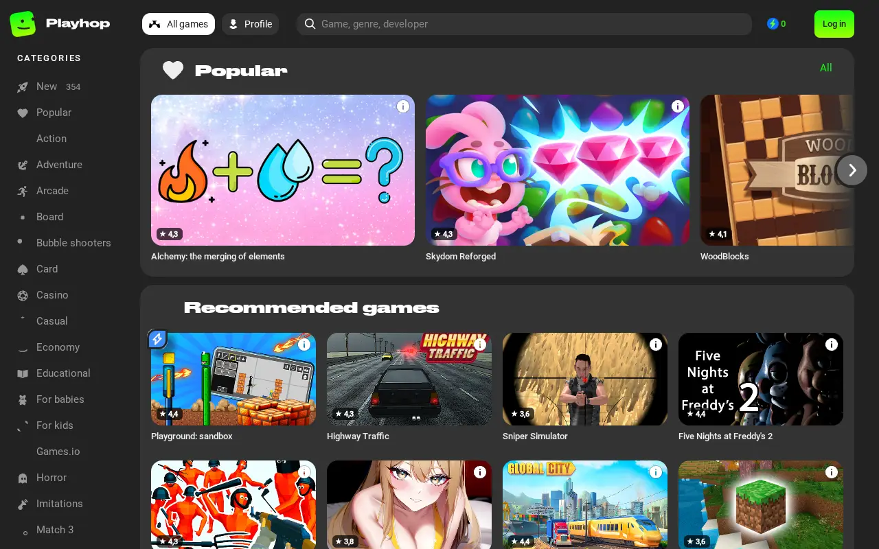Switch to the All games tab
The width and height of the screenshot is (879, 549).
point(179,24)
